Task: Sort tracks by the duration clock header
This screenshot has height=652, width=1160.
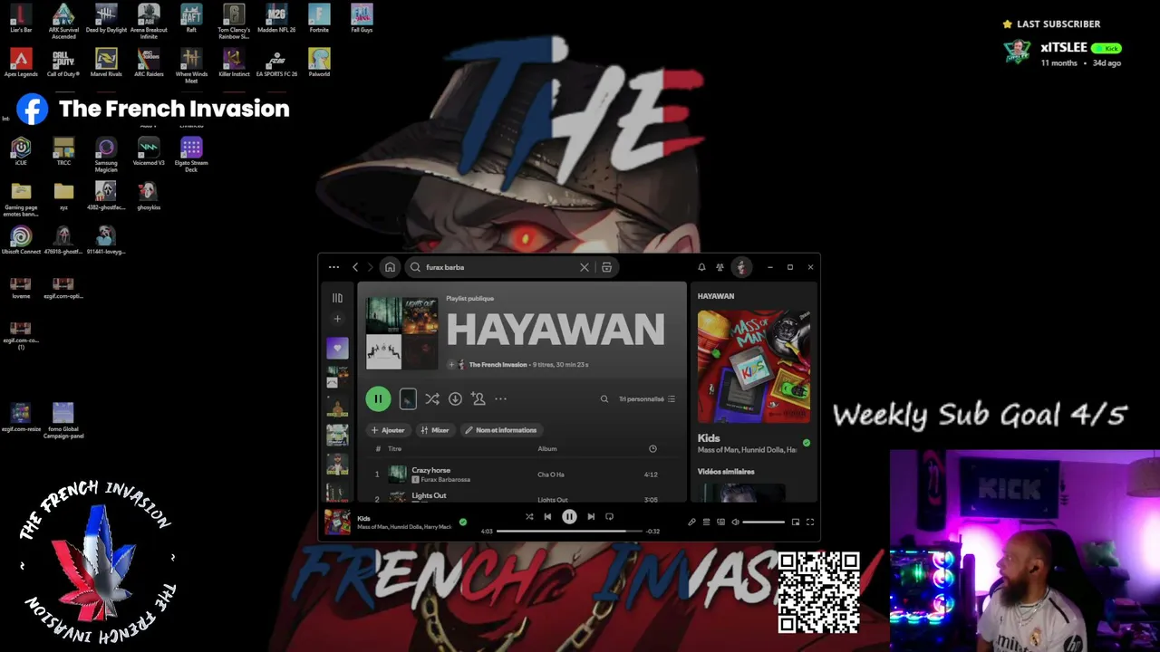Action: click(652, 449)
